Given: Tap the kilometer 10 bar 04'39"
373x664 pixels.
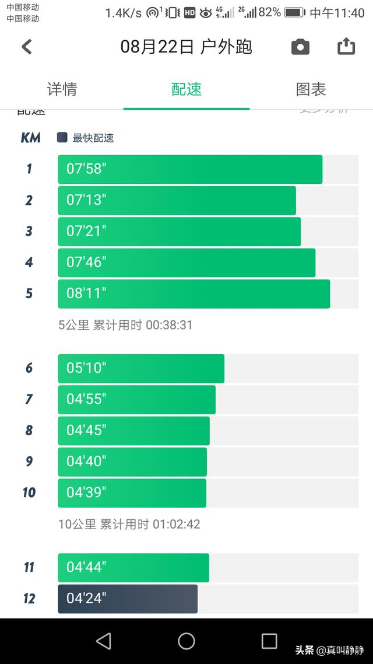Looking at the screenshot, I should click(132, 492).
